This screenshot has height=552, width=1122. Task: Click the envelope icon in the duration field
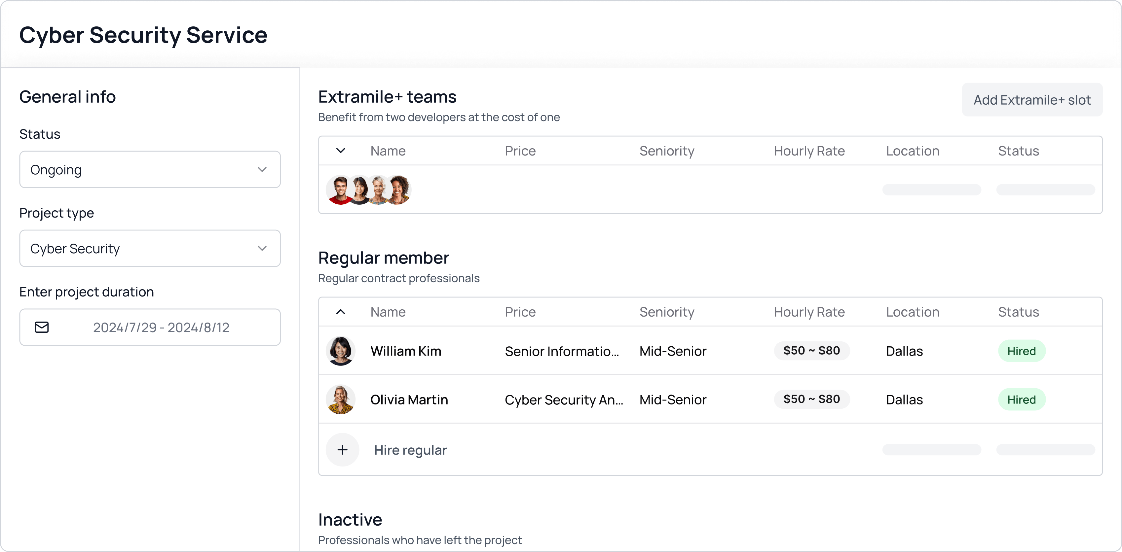click(x=42, y=328)
